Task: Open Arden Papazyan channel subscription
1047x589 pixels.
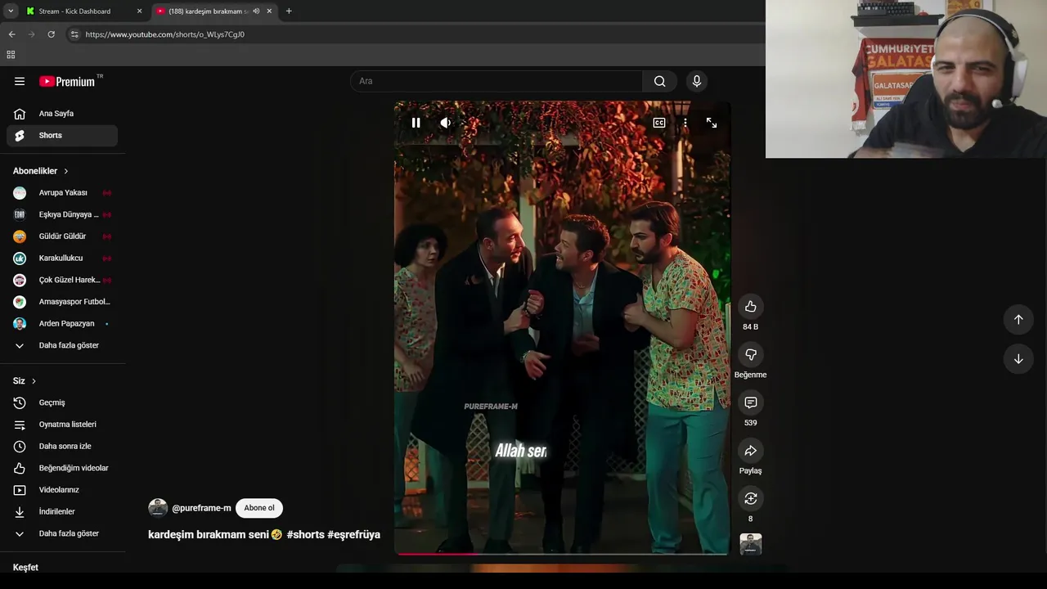Action: tap(62, 324)
